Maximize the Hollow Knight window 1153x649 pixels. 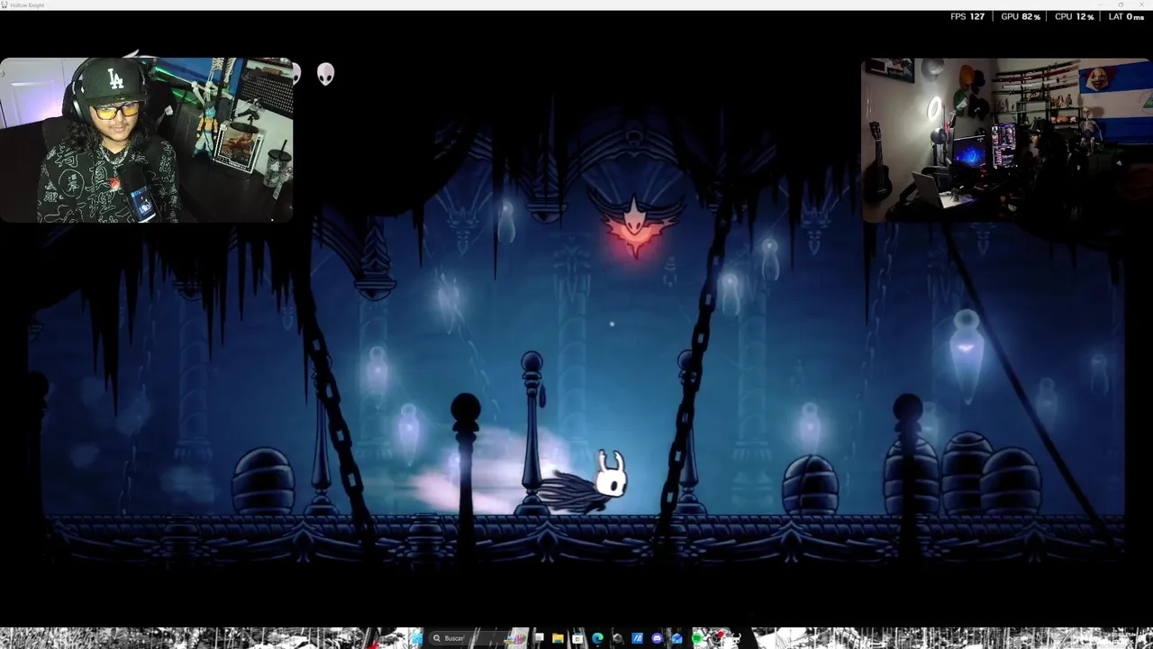pos(1120,5)
